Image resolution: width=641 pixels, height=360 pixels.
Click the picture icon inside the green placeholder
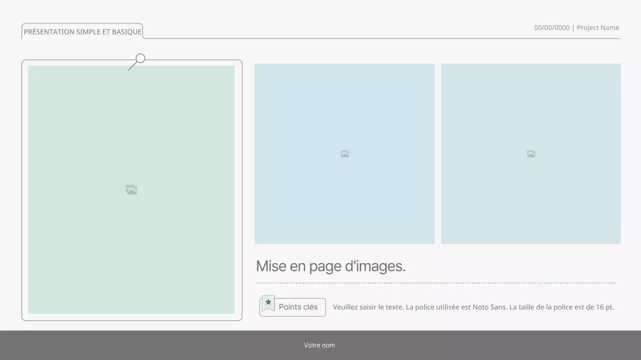(x=131, y=190)
